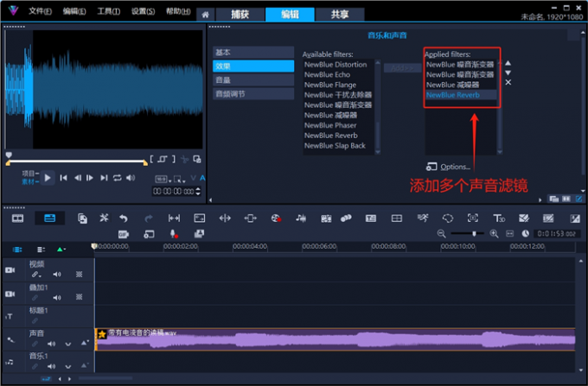Mute the 视频 track audio

57,275
